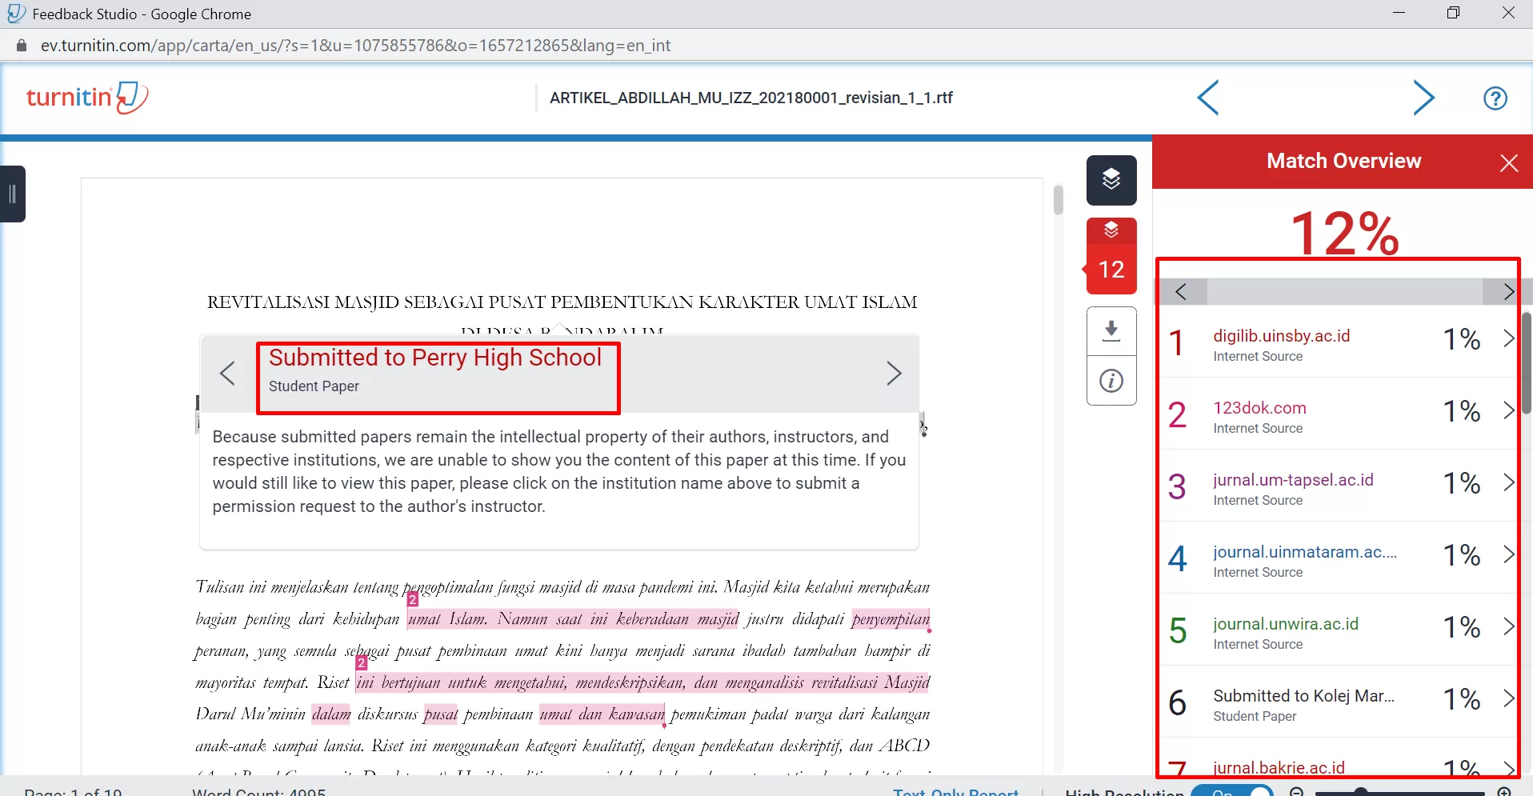View submission information via the info icon
The height and width of the screenshot is (796, 1533).
click(1111, 381)
